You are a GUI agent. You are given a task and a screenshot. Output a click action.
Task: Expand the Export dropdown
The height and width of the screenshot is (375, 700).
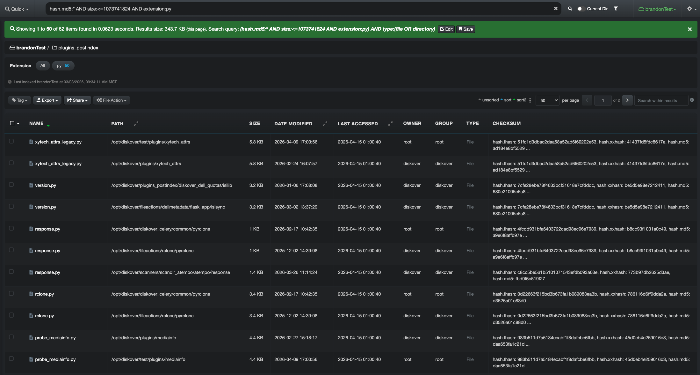pyautogui.click(x=47, y=100)
